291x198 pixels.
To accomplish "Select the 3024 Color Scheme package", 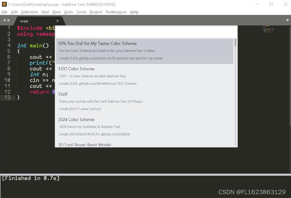I will [144, 127].
